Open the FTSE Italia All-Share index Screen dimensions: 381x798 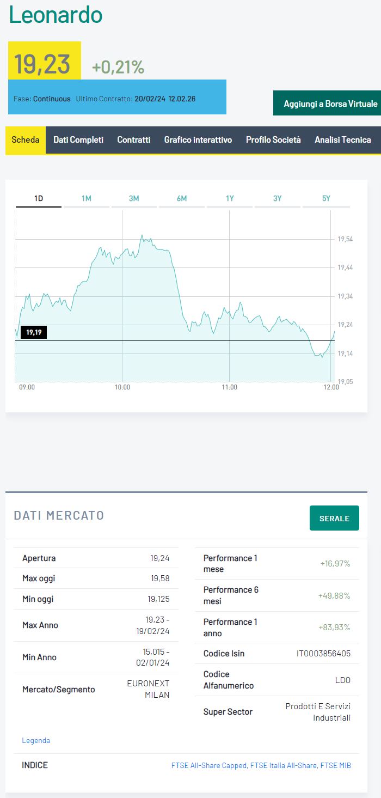[x=284, y=765]
